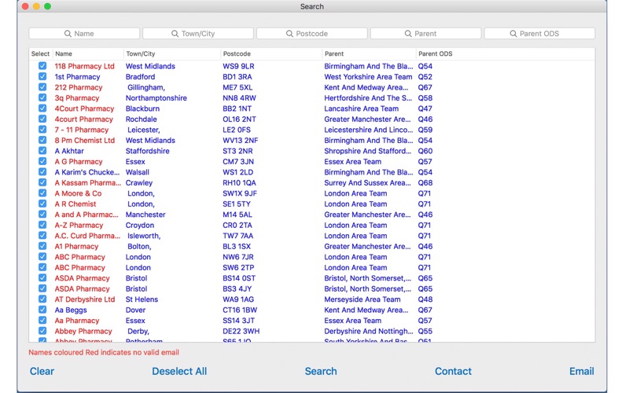629x393 pixels.
Task: Toggle the A1 Pharmacy checkbox
Action: [42, 246]
